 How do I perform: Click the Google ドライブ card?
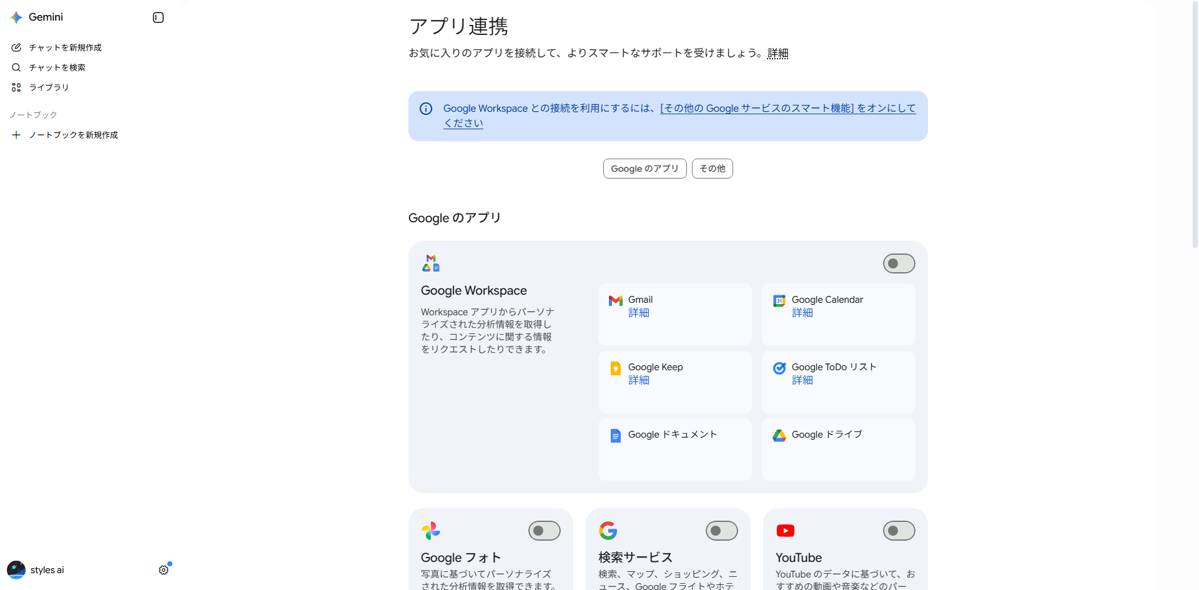click(839, 450)
